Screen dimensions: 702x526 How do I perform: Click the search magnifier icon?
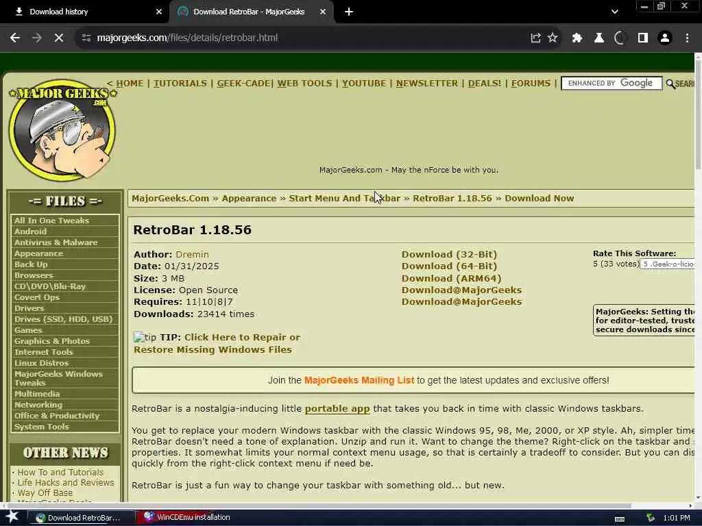click(x=670, y=84)
